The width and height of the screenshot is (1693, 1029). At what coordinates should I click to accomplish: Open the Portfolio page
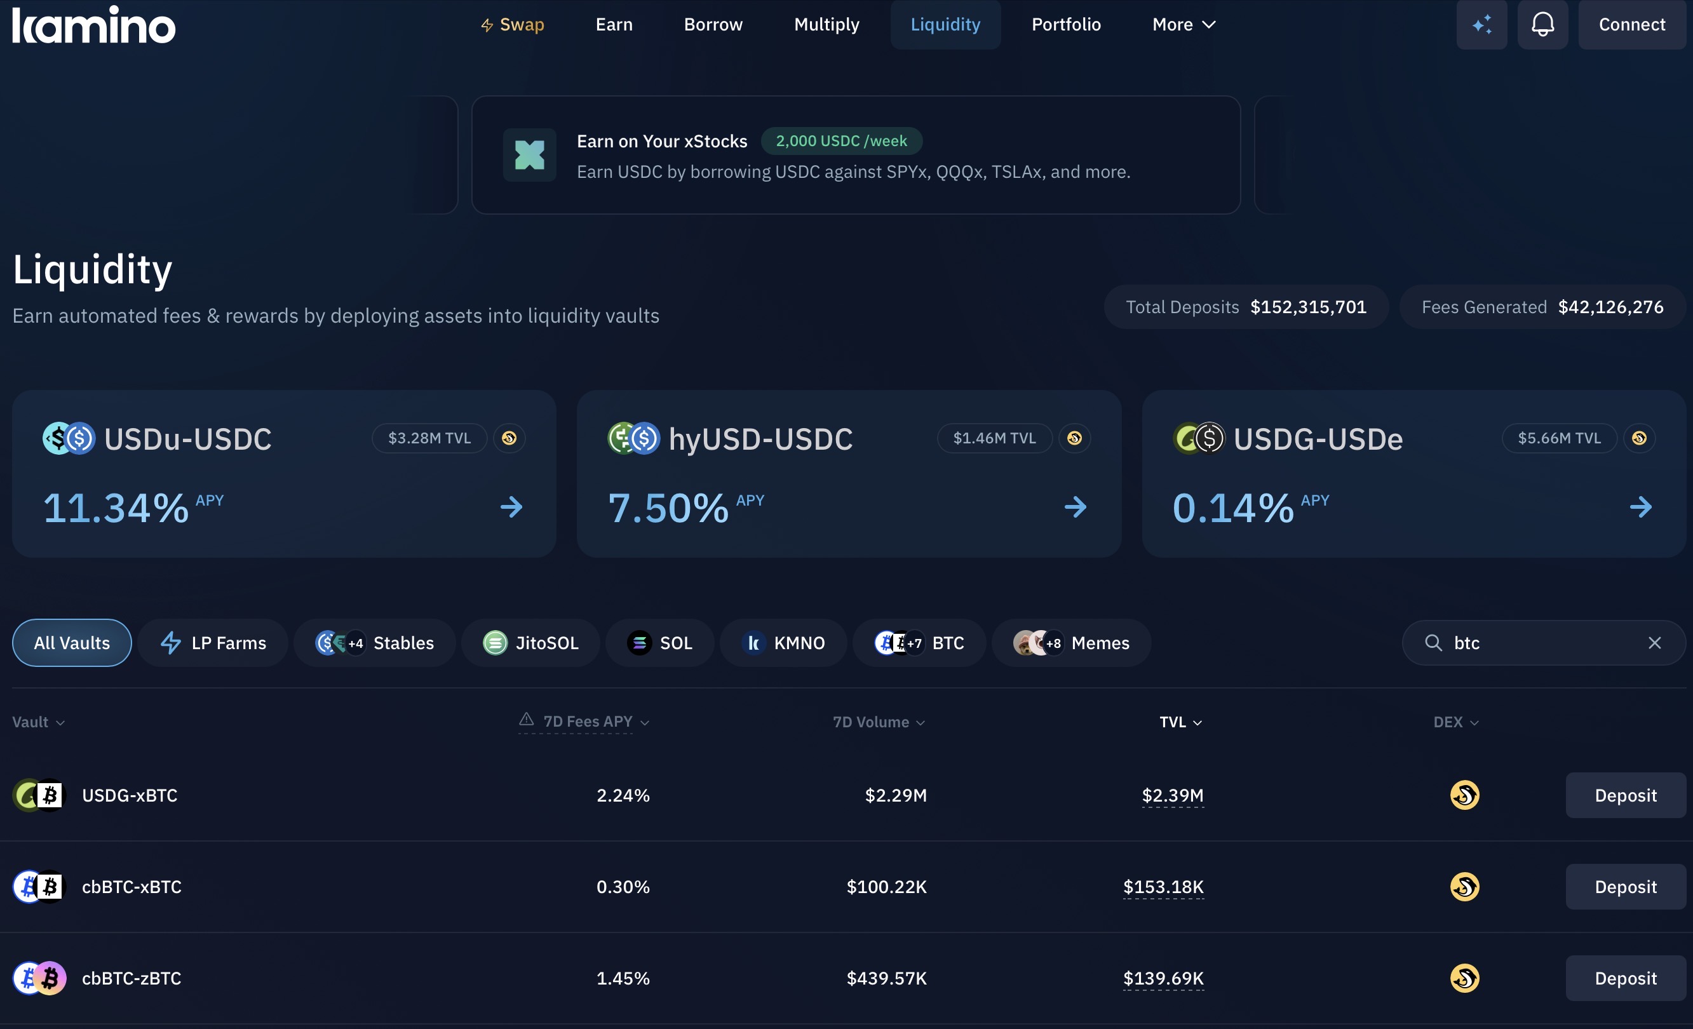click(x=1067, y=25)
